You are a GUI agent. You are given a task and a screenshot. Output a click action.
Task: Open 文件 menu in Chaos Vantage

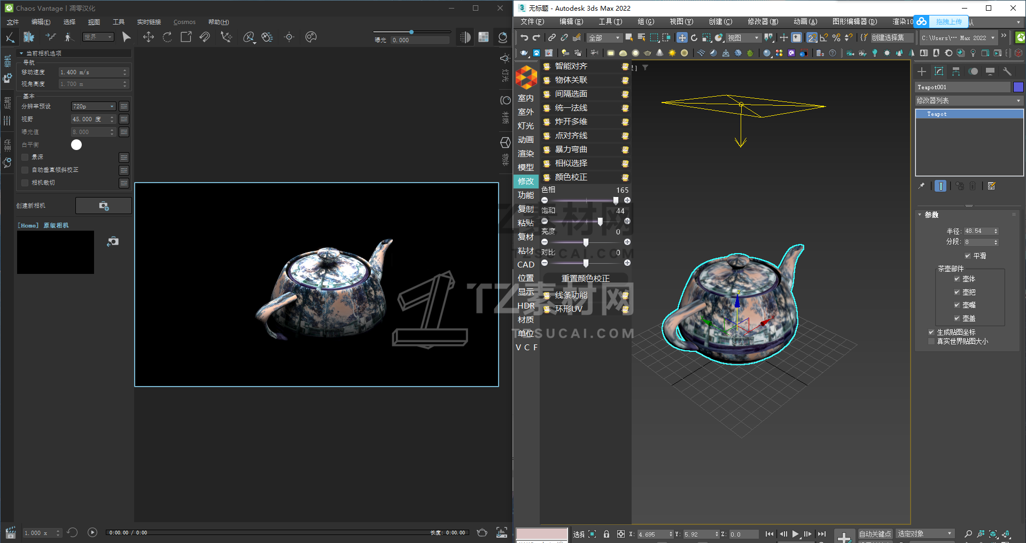click(13, 22)
